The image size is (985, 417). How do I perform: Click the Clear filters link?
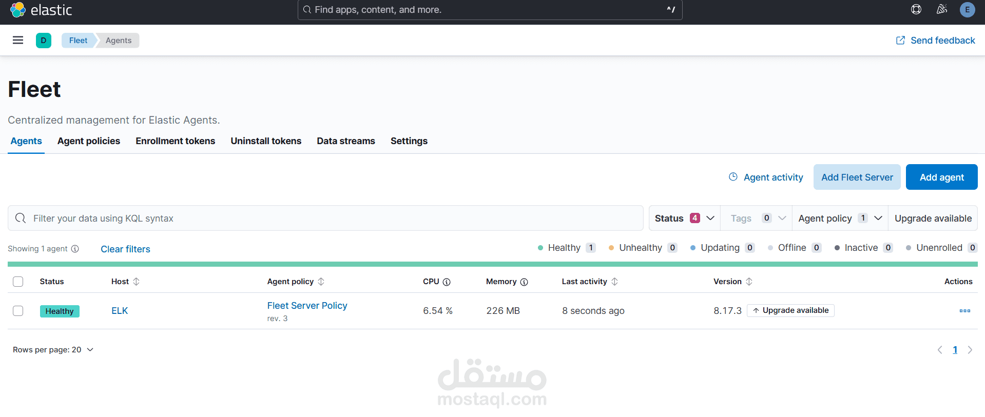[125, 249]
